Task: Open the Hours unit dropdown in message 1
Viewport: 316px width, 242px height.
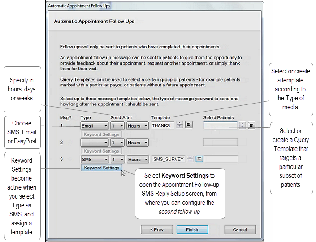Action: coord(138,126)
